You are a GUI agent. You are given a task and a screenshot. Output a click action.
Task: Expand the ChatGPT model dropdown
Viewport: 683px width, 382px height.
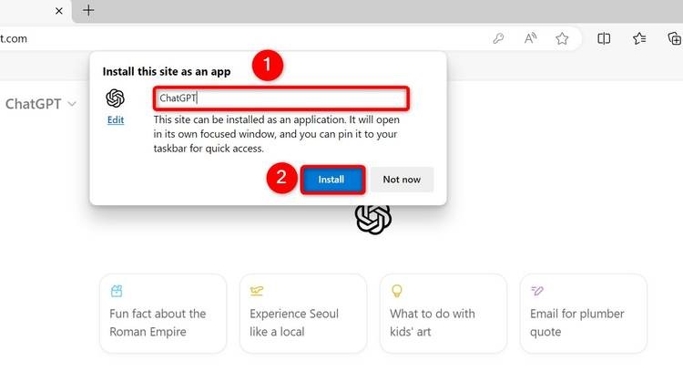click(x=41, y=104)
